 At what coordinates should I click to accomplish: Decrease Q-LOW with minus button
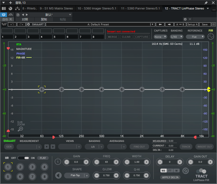[x=97, y=175]
